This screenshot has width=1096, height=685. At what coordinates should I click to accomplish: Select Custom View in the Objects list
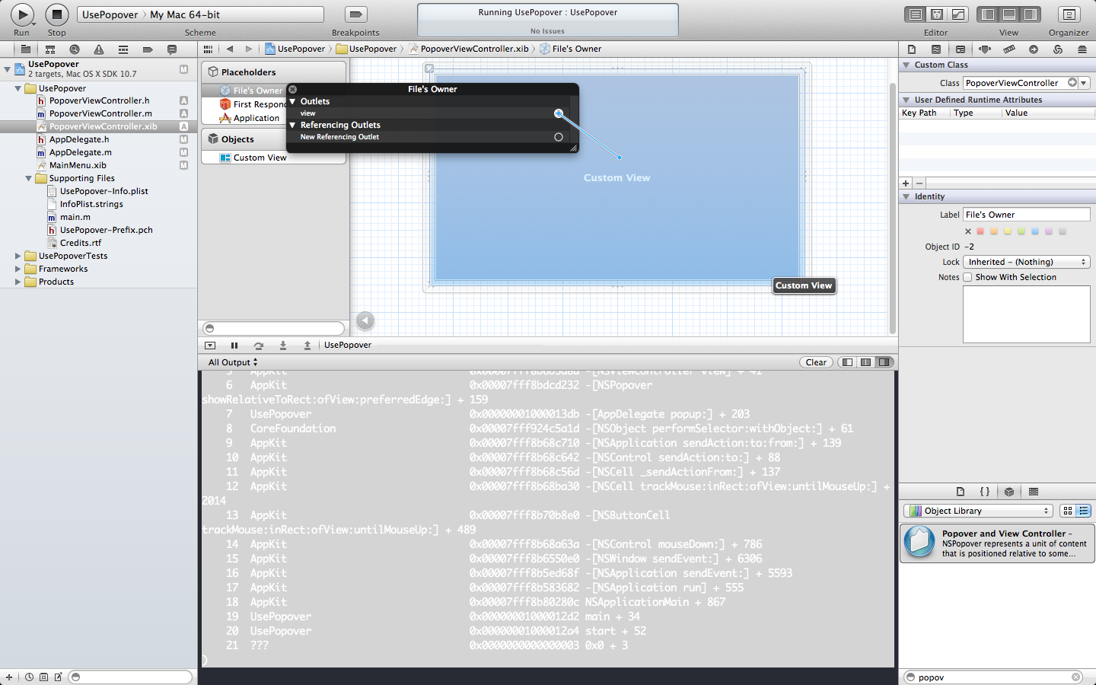[260, 158]
